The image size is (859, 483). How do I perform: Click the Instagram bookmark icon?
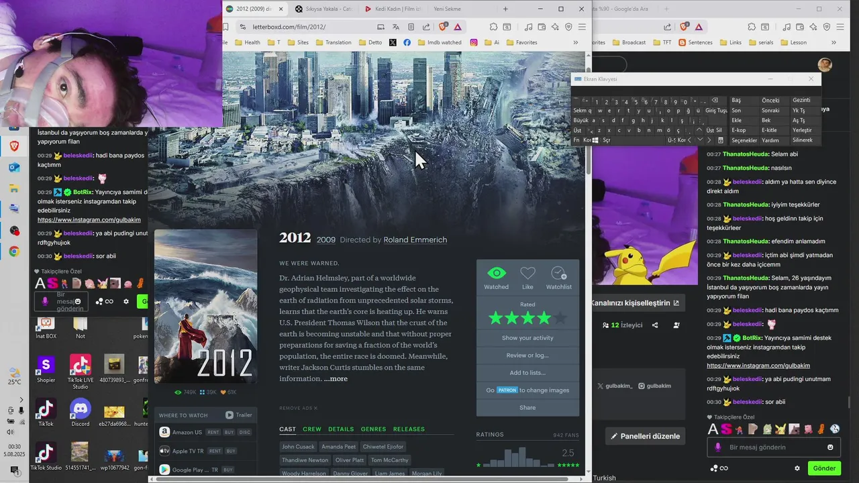point(474,42)
